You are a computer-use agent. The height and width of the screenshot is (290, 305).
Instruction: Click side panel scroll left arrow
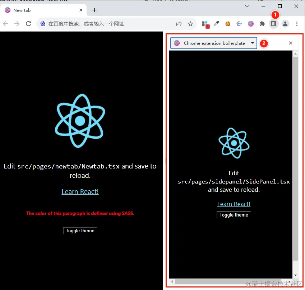(x=172, y=281)
